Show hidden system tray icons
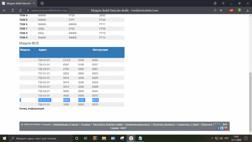252x142 pixels. click(212, 138)
